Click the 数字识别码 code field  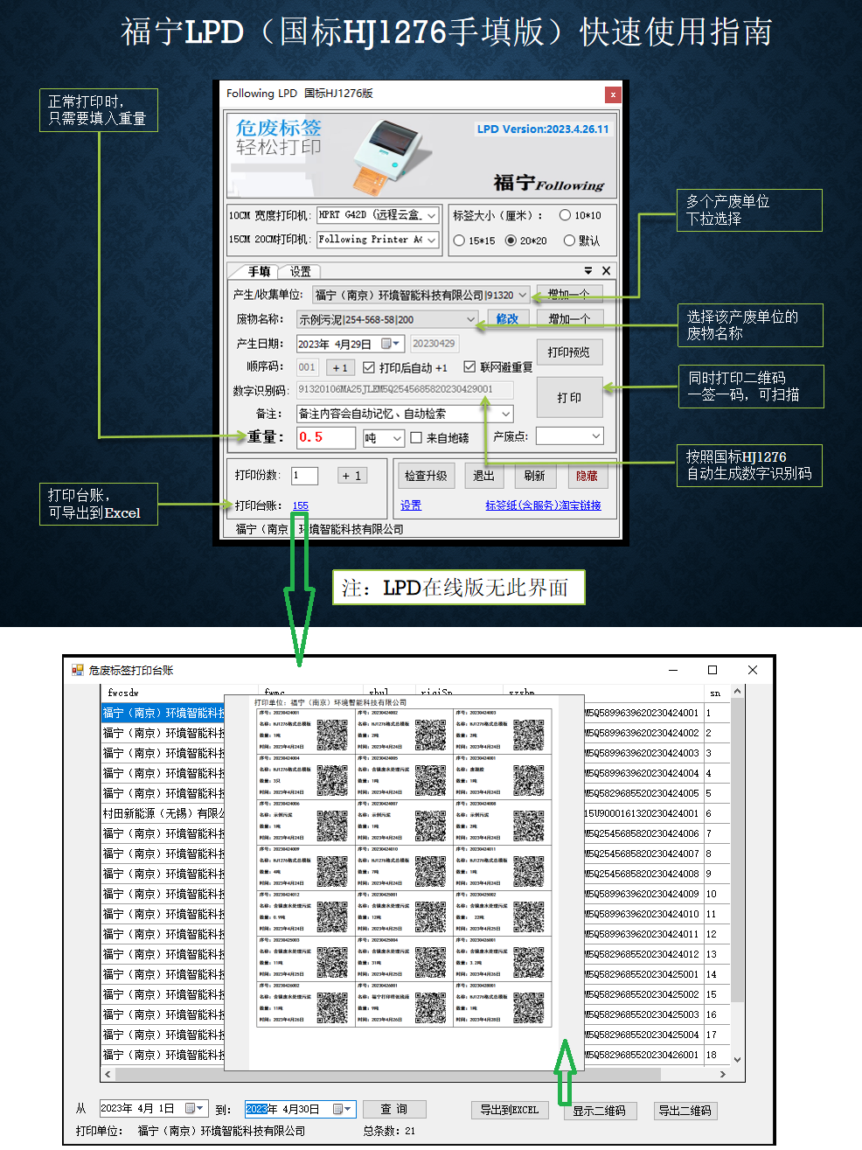pos(405,390)
